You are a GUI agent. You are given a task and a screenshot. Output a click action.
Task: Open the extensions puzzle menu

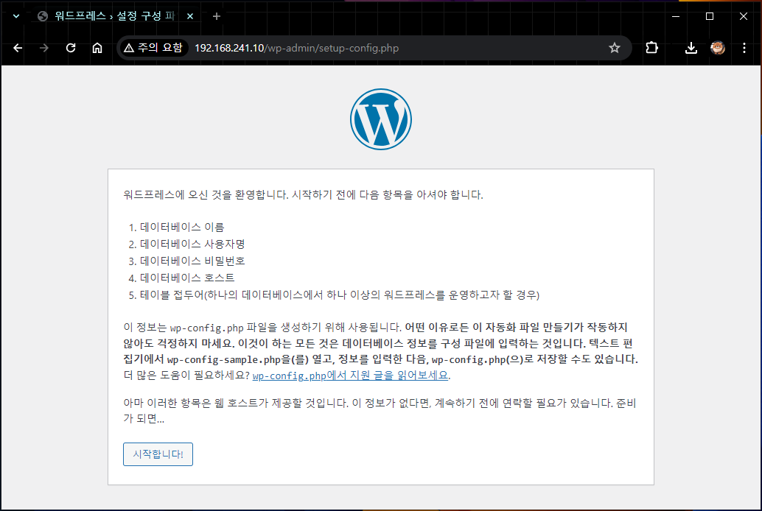pos(651,48)
